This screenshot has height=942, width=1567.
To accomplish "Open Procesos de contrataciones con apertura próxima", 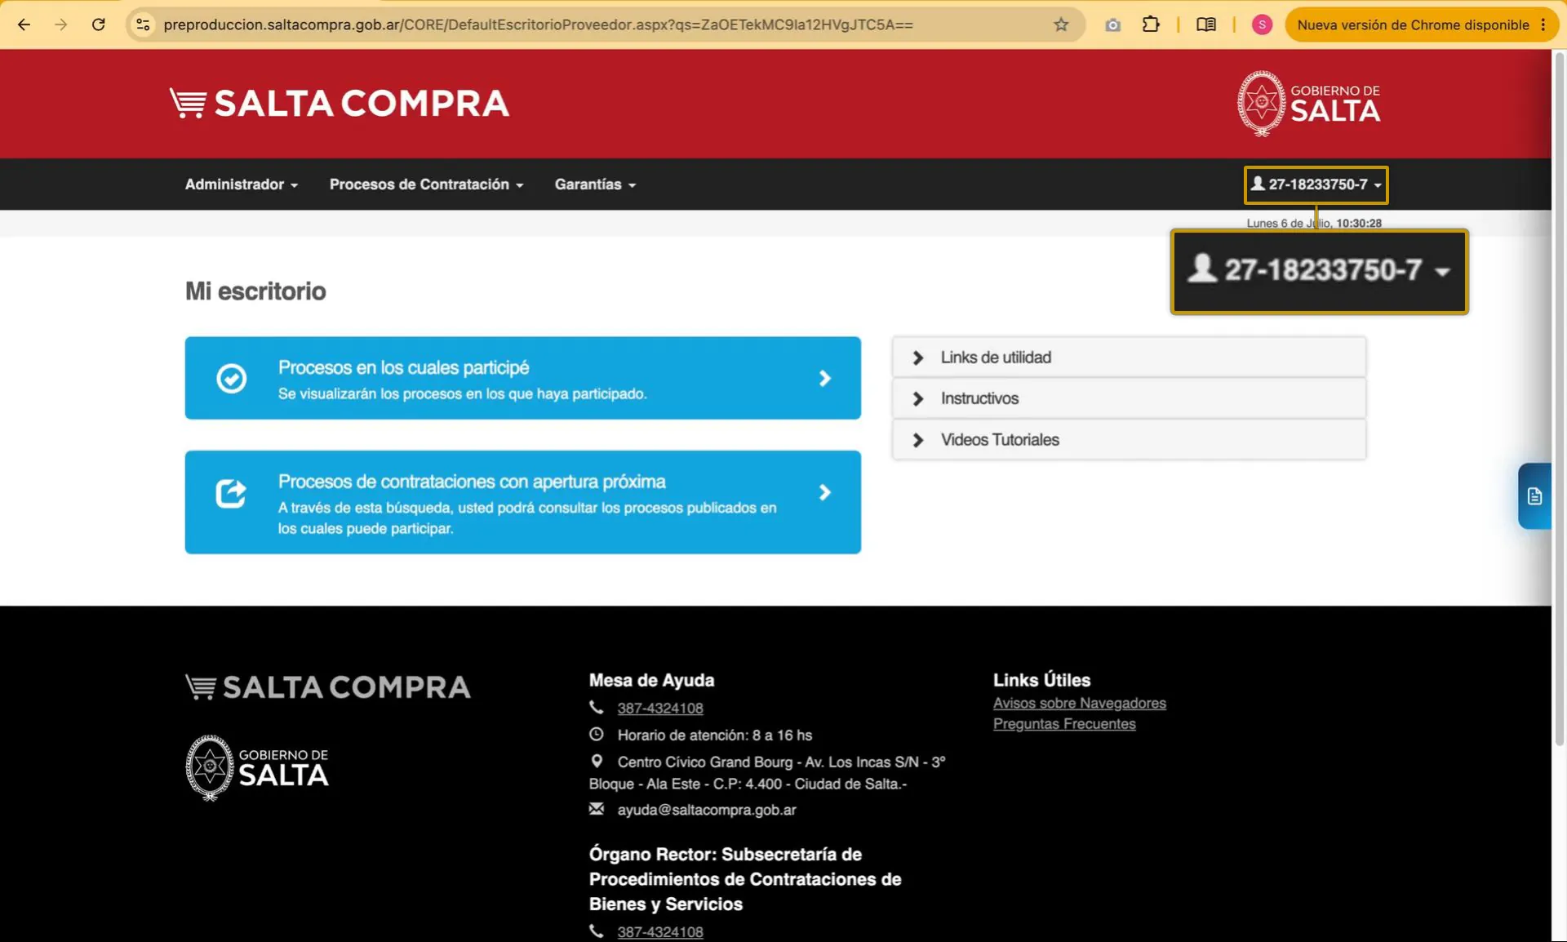I will 522,502.
